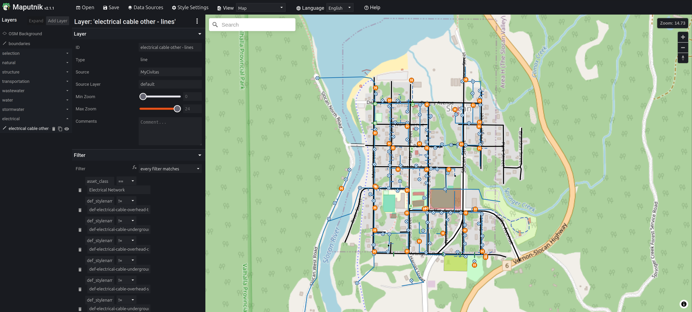Click the filter expression function icon
The image size is (692, 312).
(134, 168)
